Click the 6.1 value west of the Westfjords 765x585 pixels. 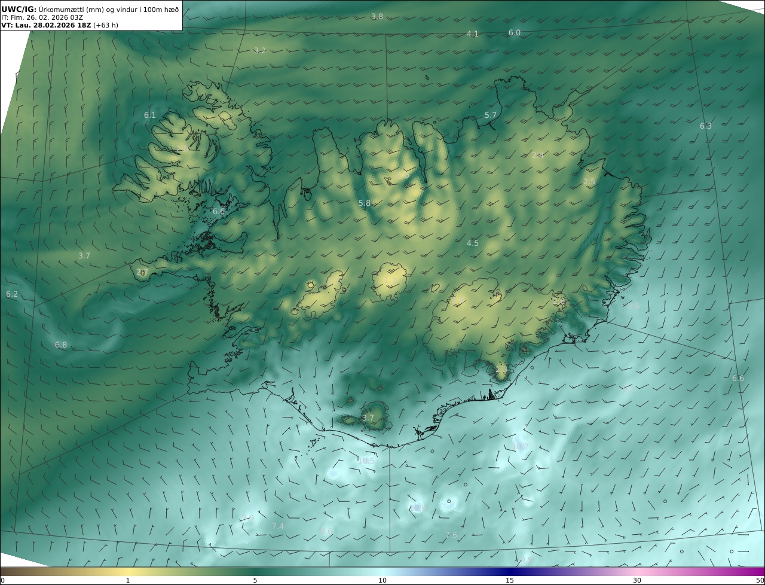(150, 115)
